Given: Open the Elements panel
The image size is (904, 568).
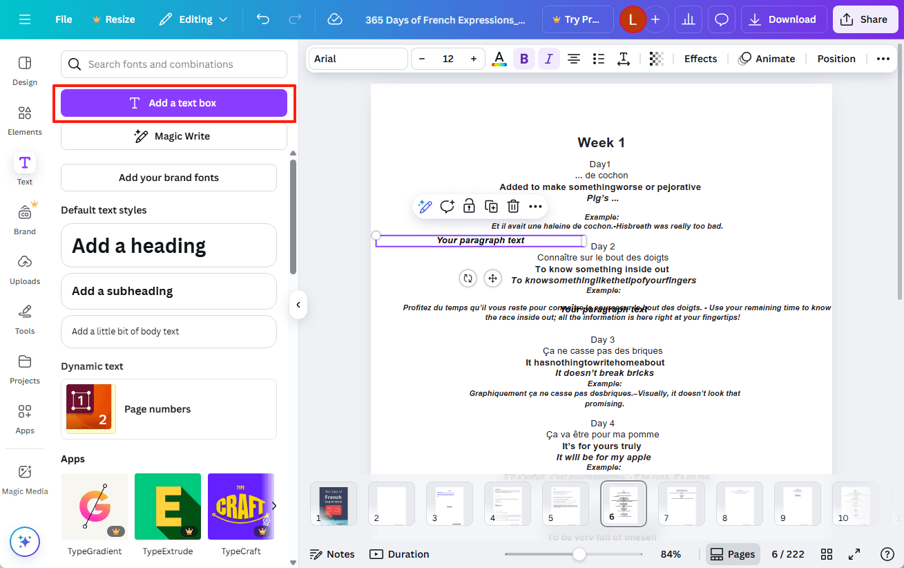Looking at the screenshot, I should coord(25,120).
